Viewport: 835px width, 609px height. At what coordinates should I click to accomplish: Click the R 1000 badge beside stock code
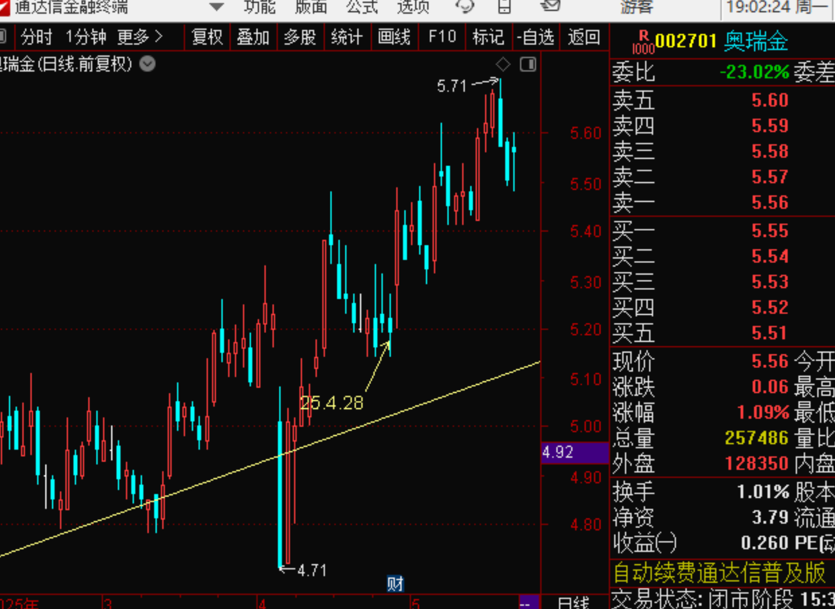point(643,43)
